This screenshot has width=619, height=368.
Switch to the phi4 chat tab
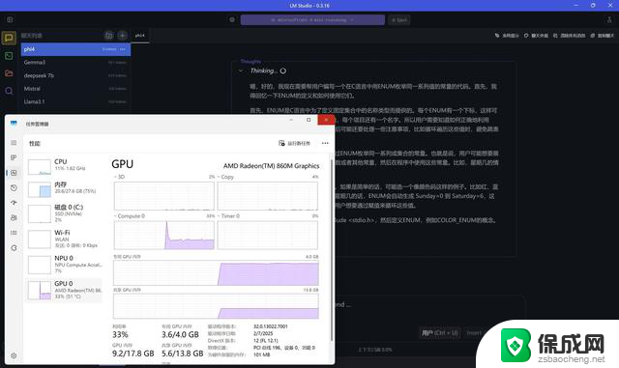pos(139,36)
